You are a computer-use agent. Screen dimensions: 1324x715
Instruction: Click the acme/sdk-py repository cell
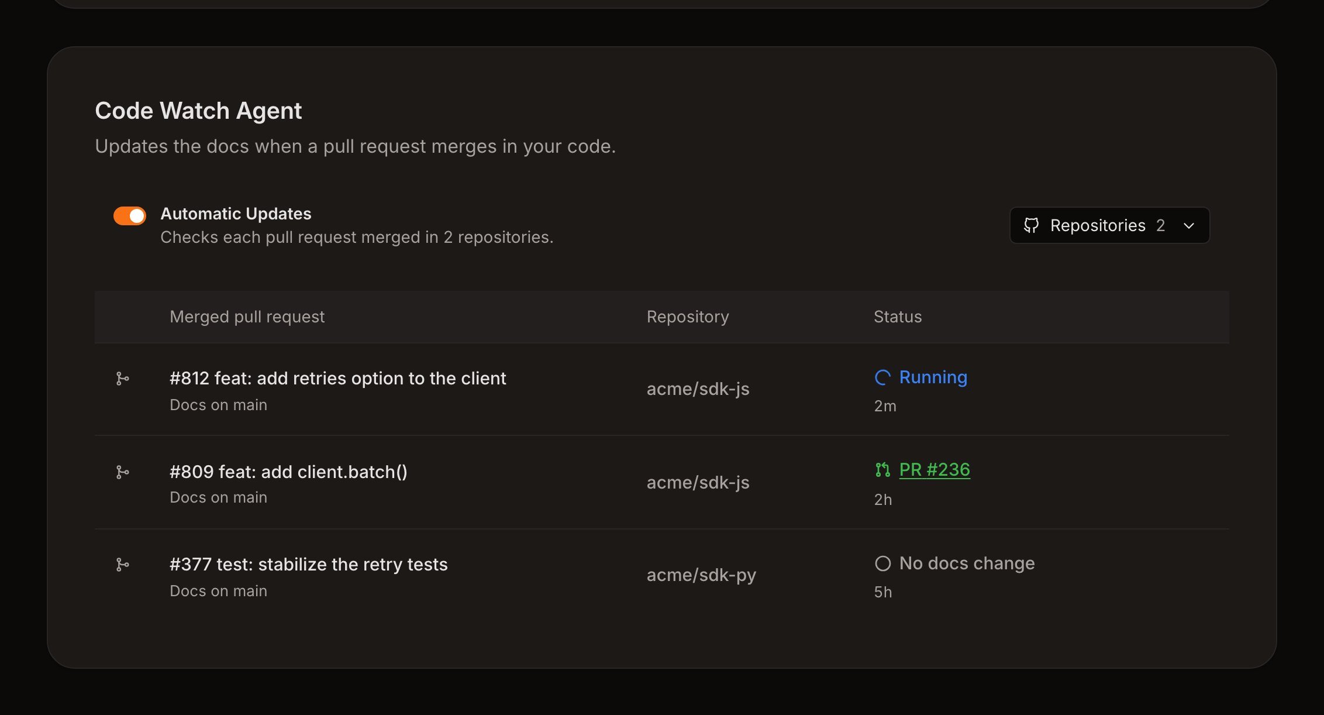click(701, 575)
